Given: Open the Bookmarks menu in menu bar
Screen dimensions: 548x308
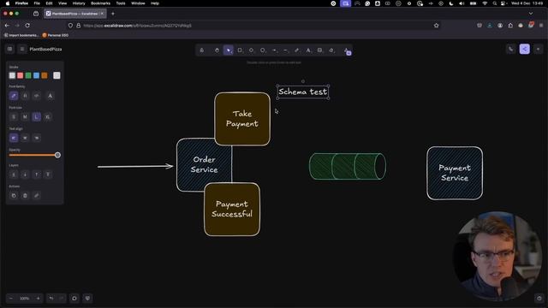Looking at the screenshot, I should point(100,3).
